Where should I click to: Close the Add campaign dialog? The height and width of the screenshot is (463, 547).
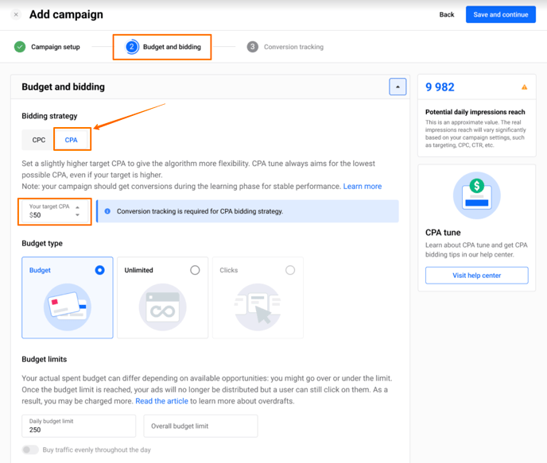[16, 14]
